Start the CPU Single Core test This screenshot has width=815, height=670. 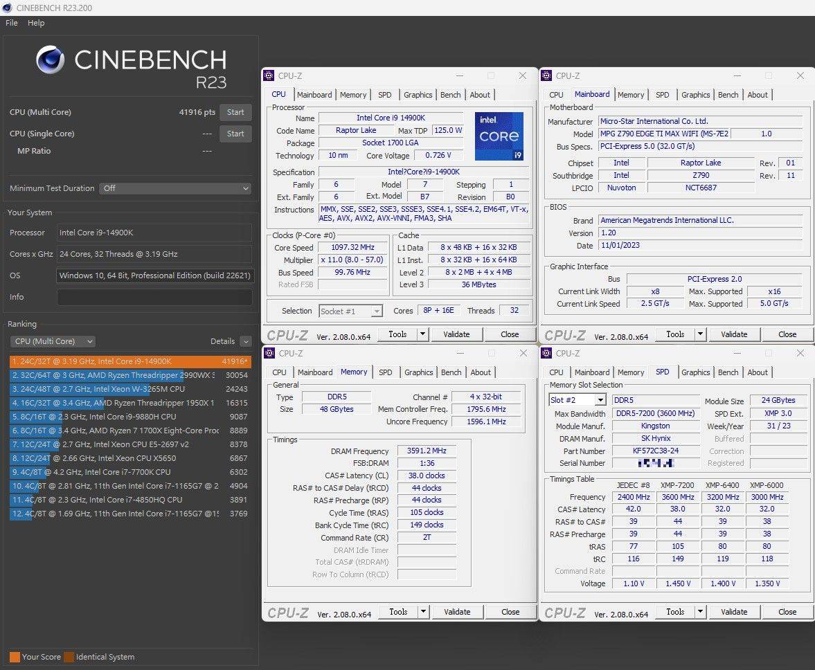235,134
